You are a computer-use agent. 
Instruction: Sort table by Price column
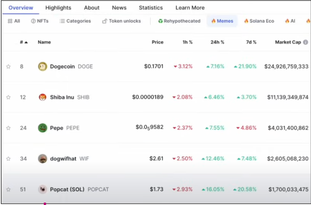(x=157, y=42)
